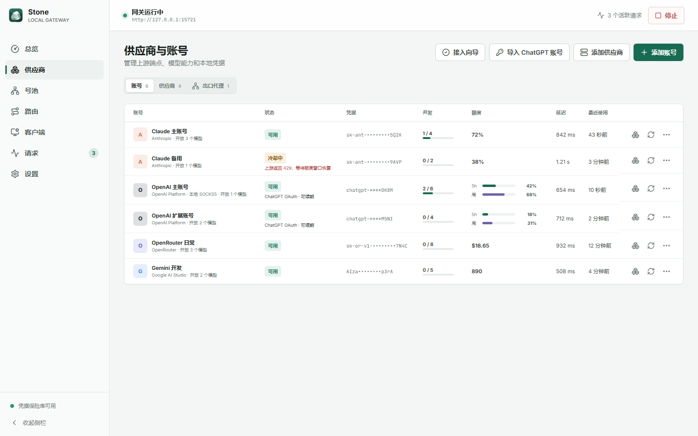This screenshot has width=698, height=436.
Task: Open the 总览 overview page
Action: (x=54, y=49)
